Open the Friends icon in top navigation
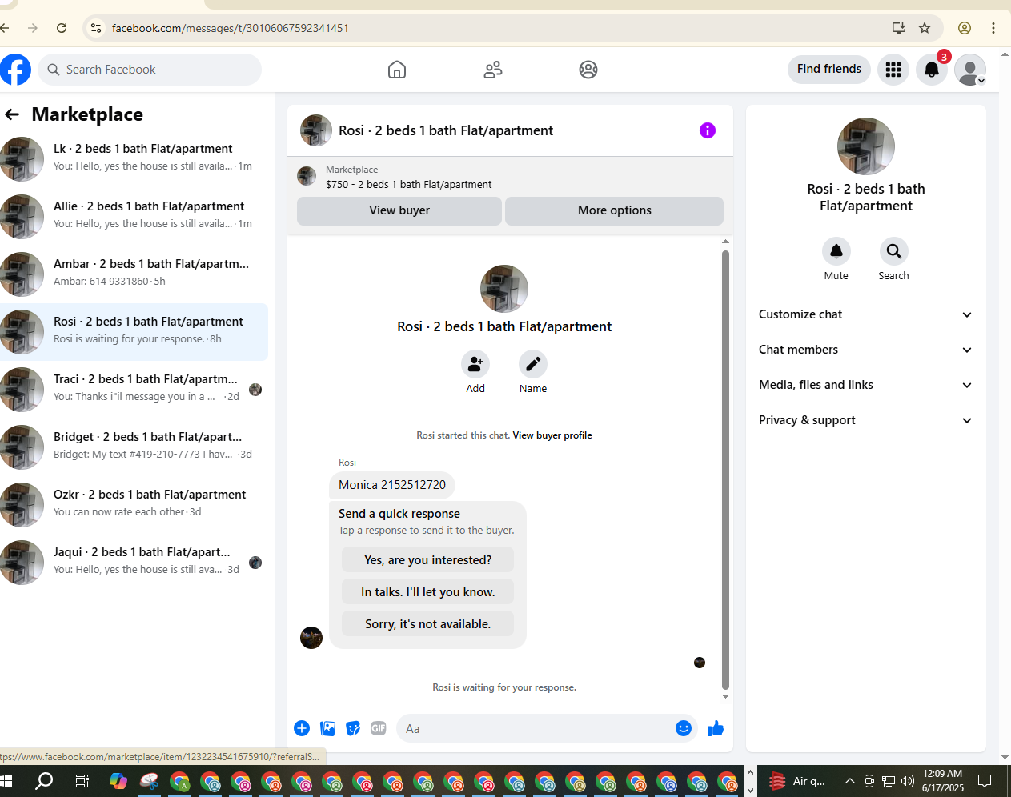The width and height of the screenshot is (1011, 797). point(493,70)
